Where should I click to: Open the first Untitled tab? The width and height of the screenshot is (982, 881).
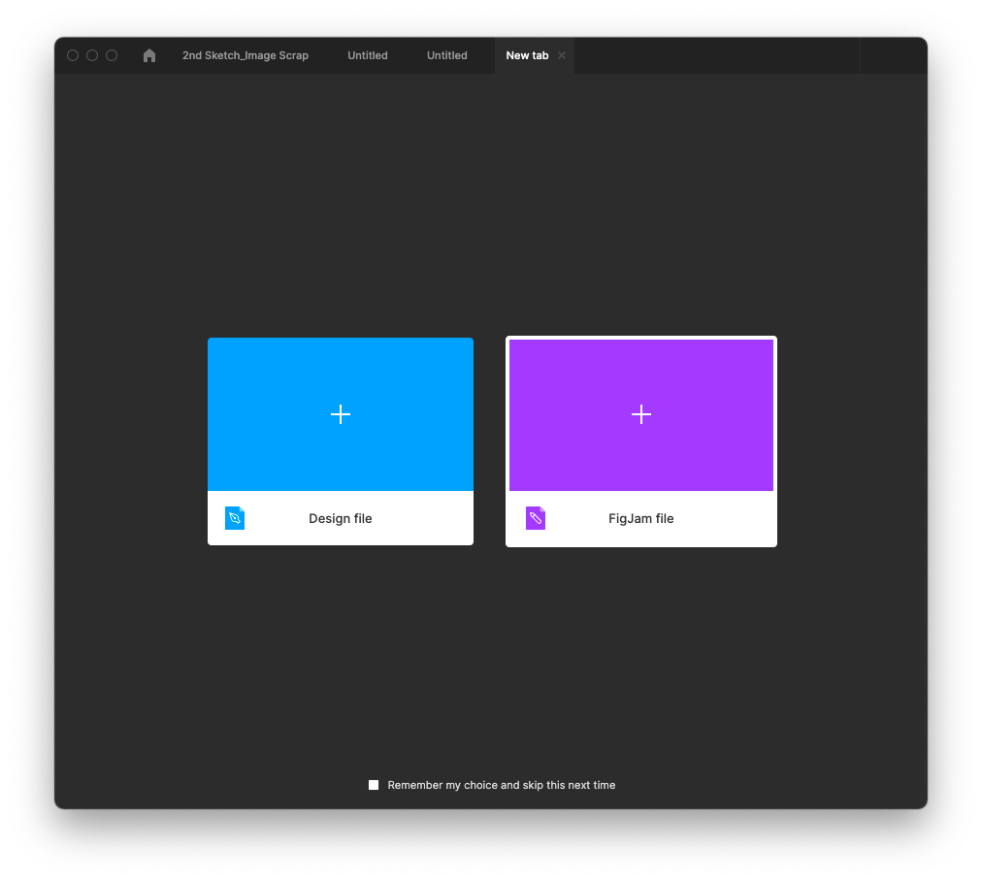368,55
